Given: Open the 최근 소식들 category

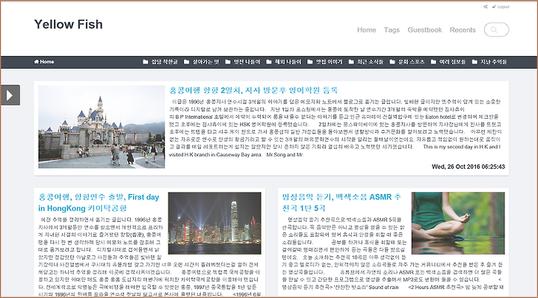Looking at the screenshot, I should (x=366, y=62).
